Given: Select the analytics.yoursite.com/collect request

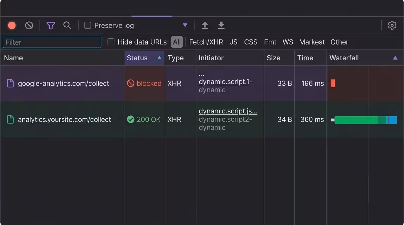Looking at the screenshot, I should 64,120.
